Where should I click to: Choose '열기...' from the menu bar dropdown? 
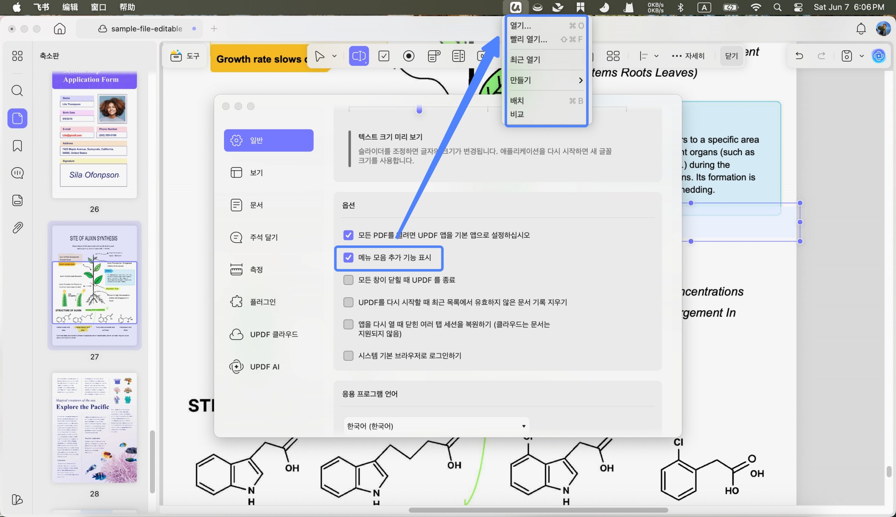pyautogui.click(x=546, y=26)
